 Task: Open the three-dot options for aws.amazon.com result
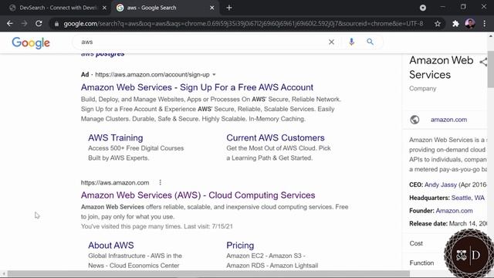[160, 182]
